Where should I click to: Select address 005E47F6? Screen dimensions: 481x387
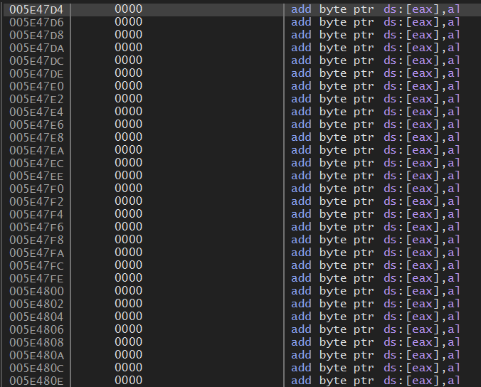pos(36,227)
